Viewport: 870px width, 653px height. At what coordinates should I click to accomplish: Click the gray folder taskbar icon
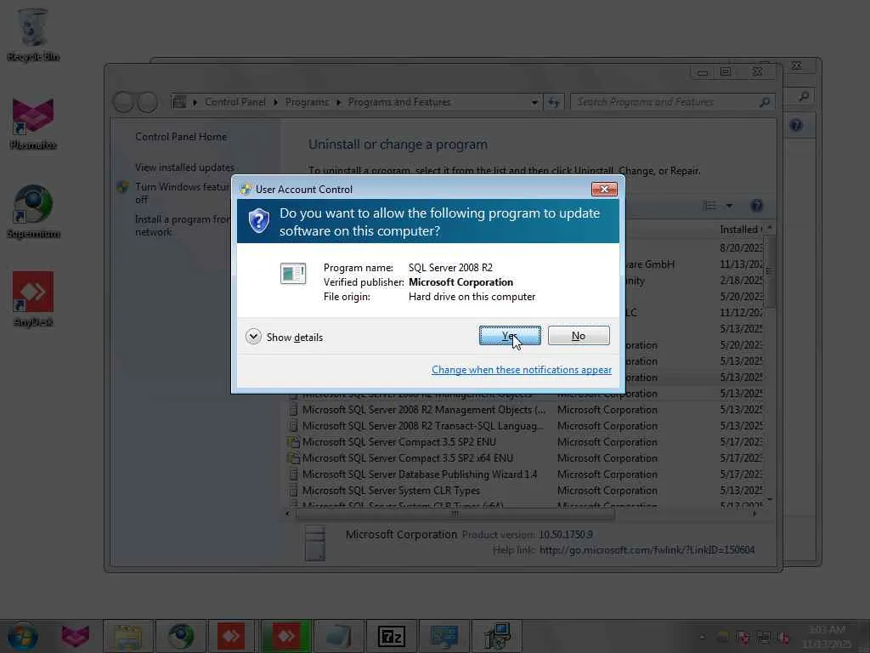(x=338, y=636)
